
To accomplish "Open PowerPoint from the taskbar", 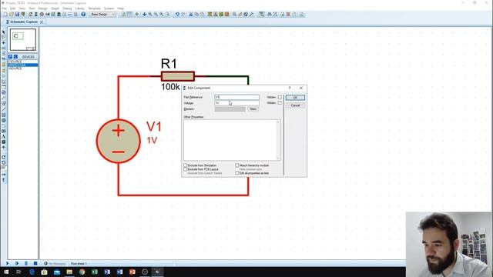I will (132, 272).
